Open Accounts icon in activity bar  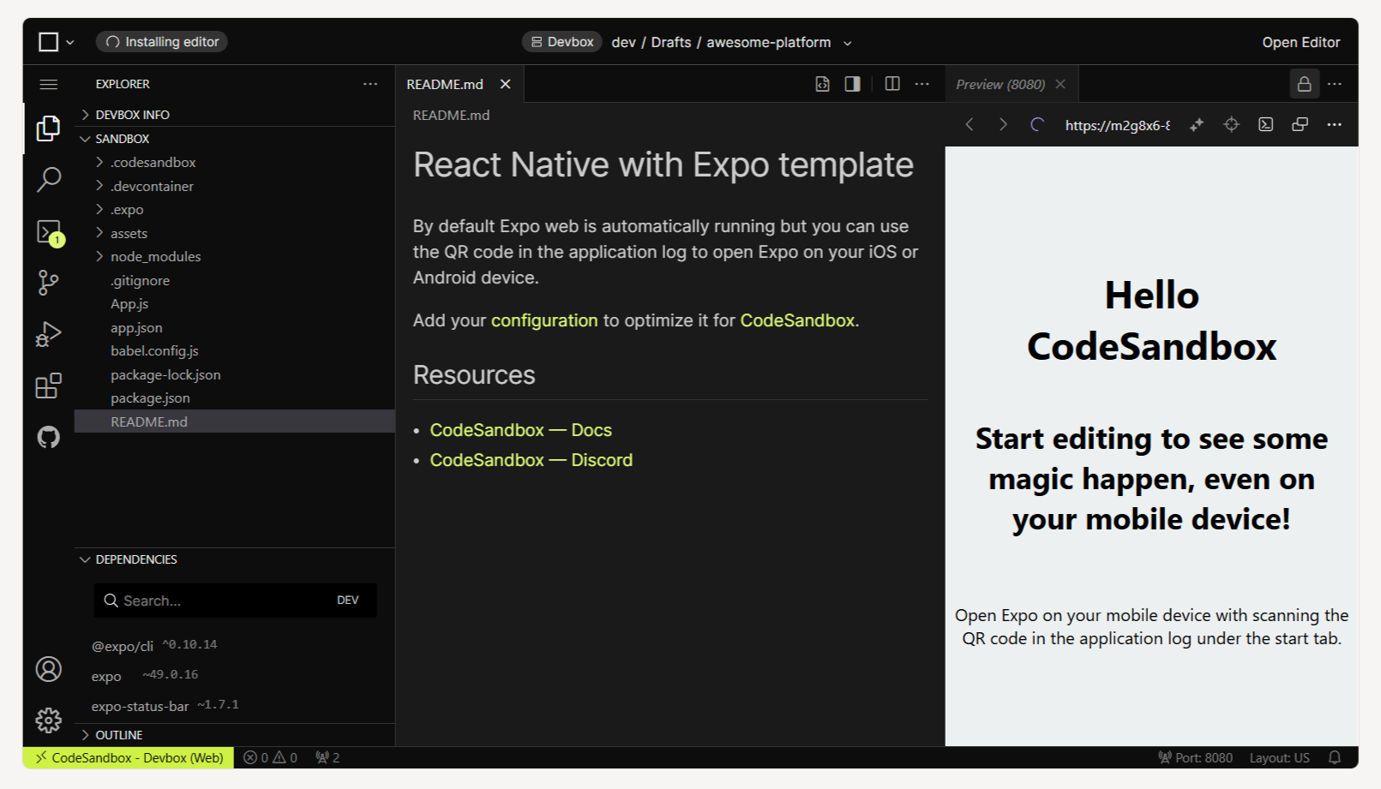[x=49, y=669]
